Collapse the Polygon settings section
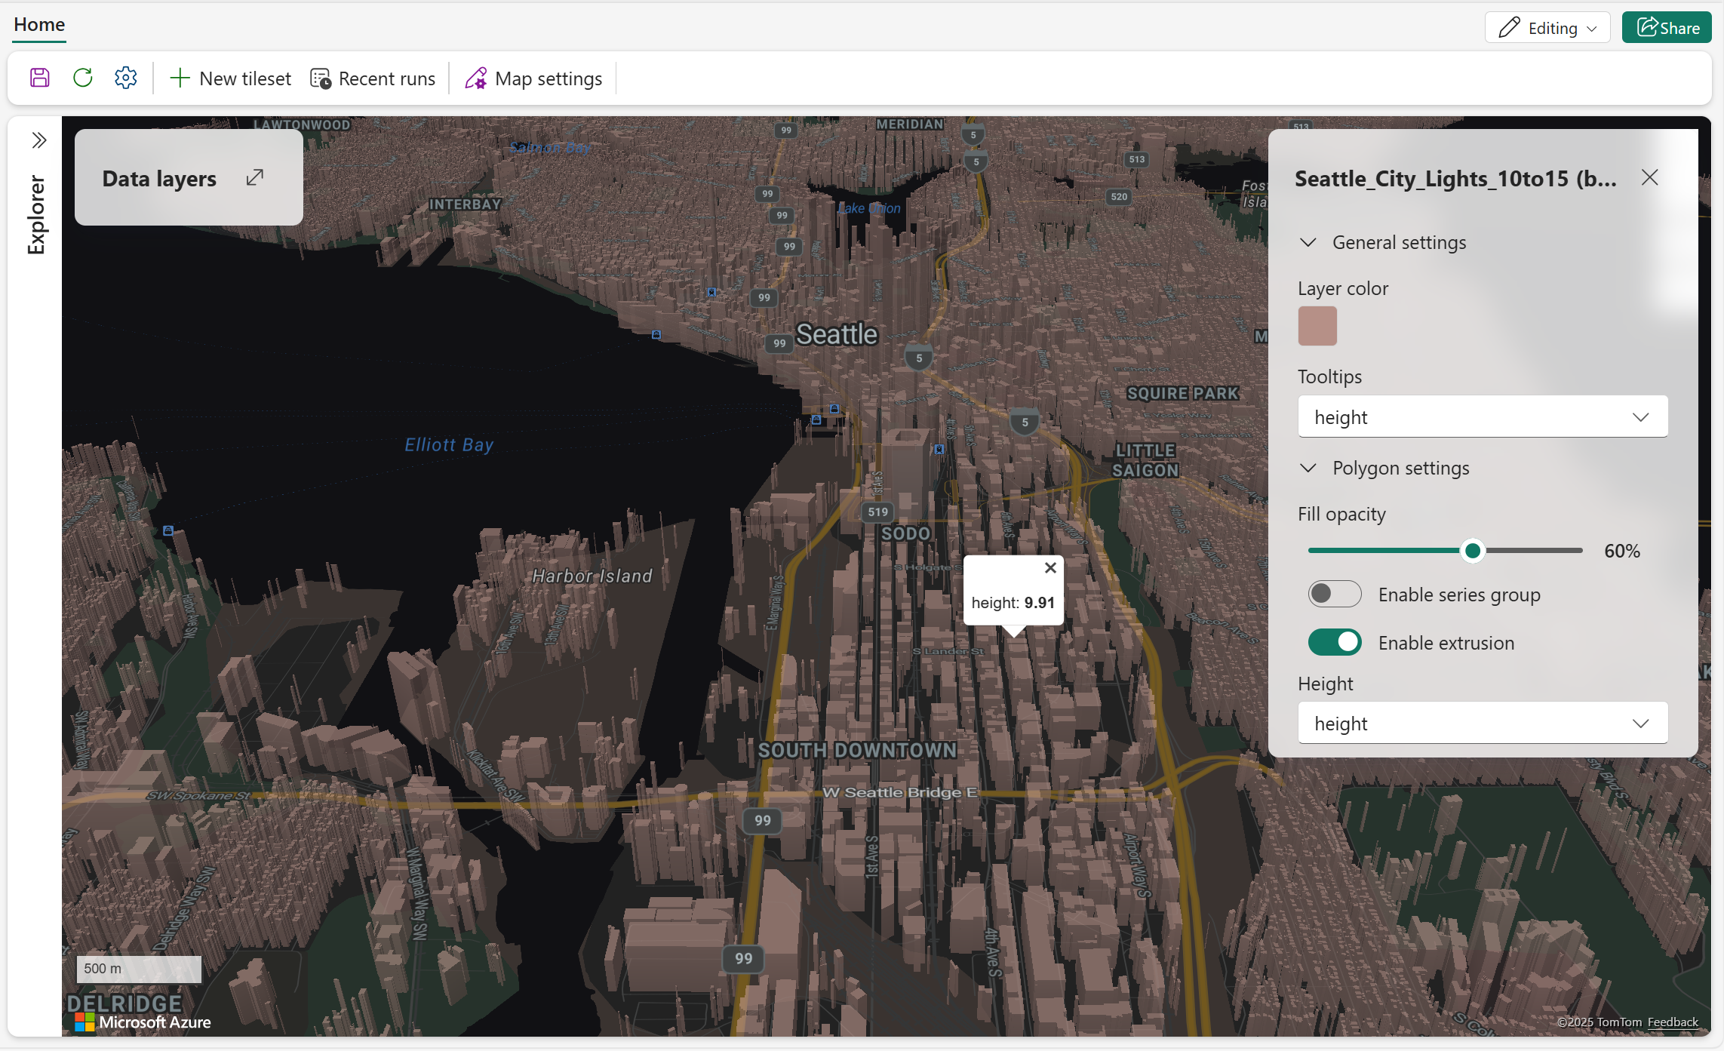The height and width of the screenshot is (1051, 1724). (1308, 469)
